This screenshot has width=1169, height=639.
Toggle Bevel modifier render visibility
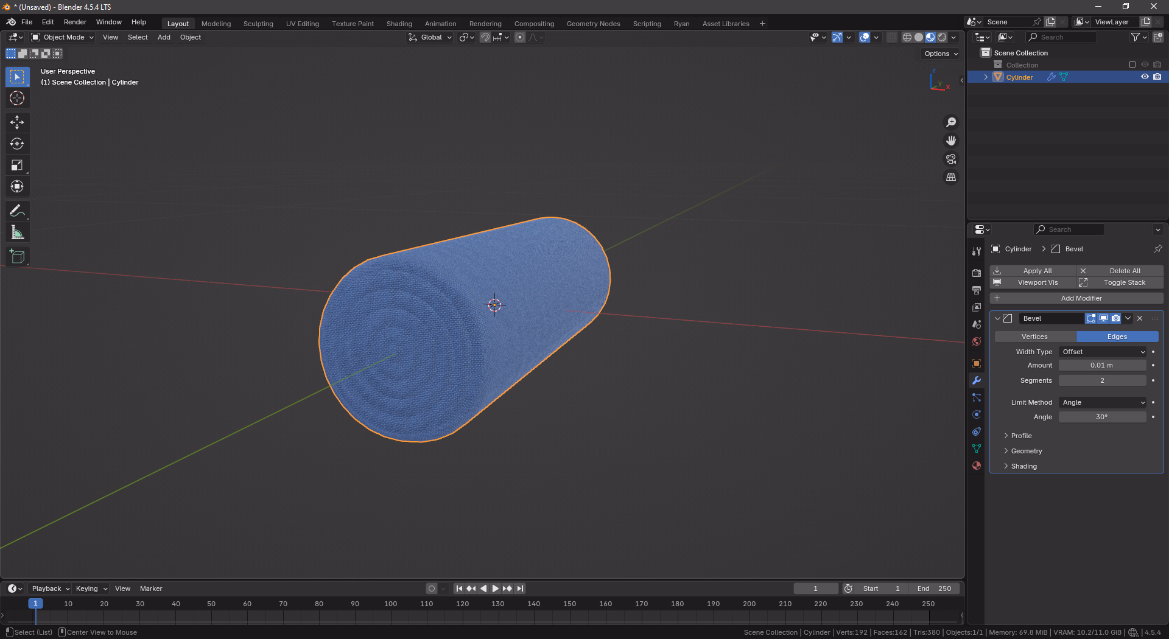click(x=1115, y=318)
